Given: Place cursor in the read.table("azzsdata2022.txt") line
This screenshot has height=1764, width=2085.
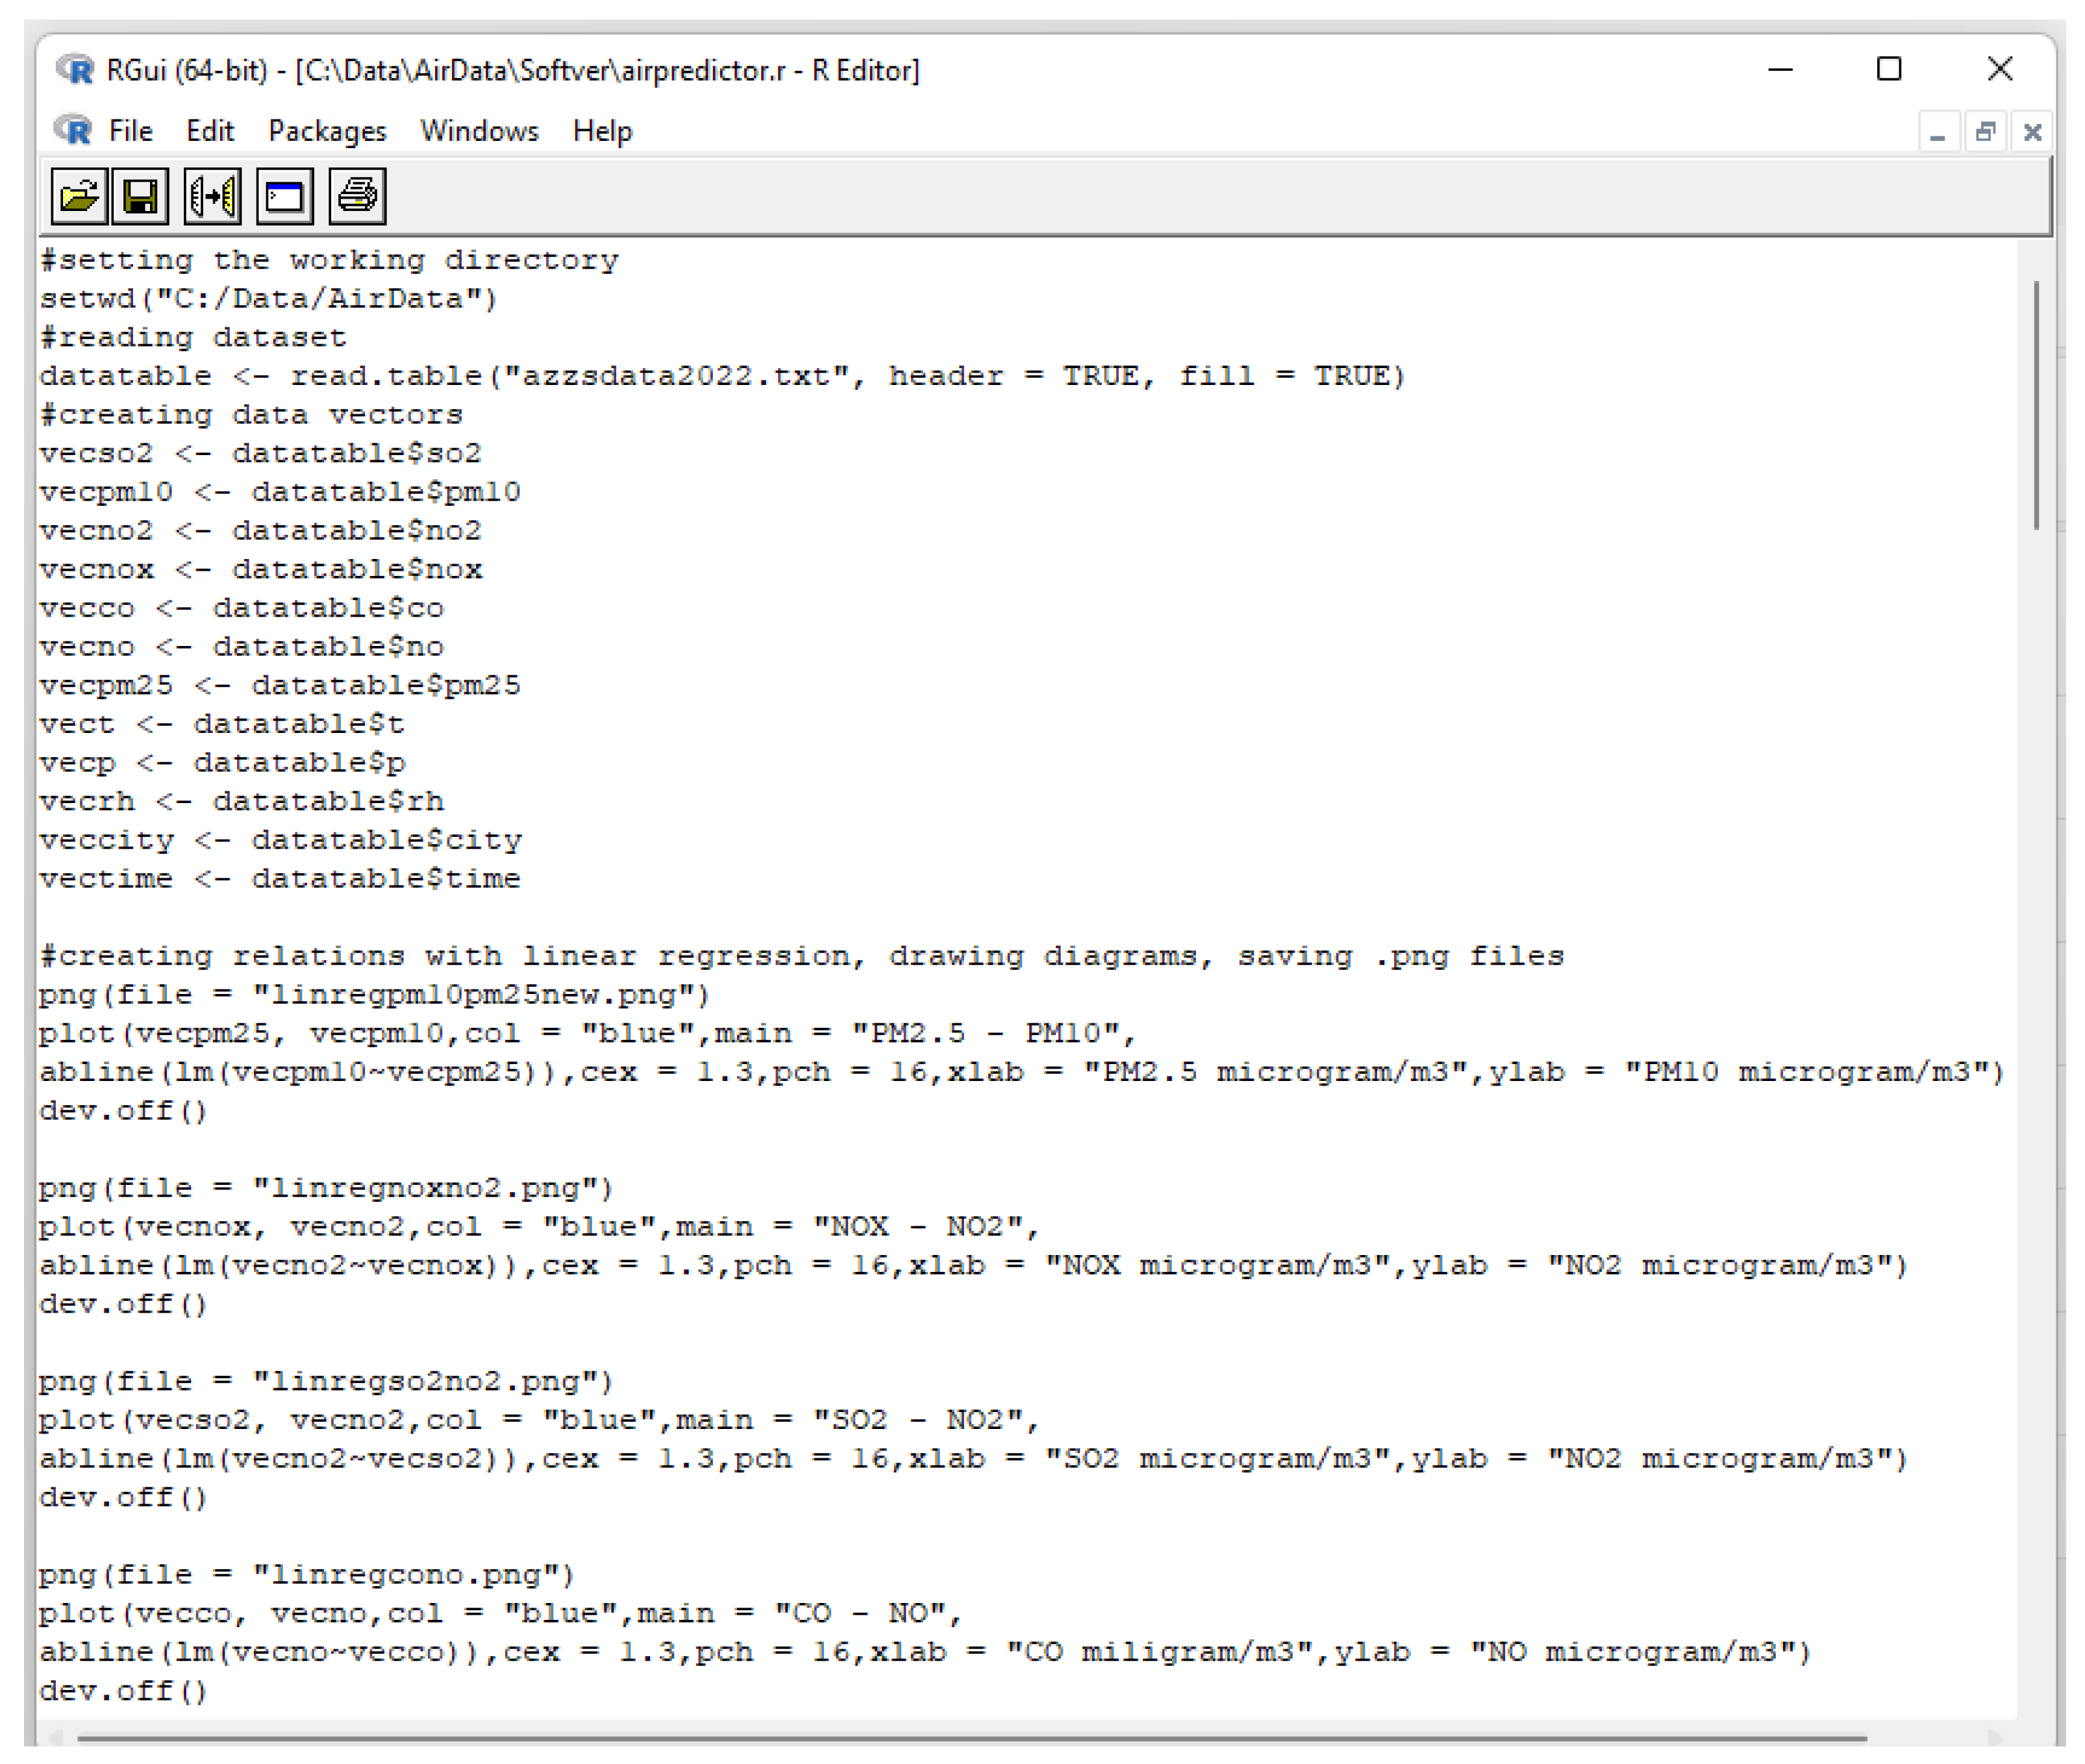Looking at the screenshot, I should click(x=723, y=376).
